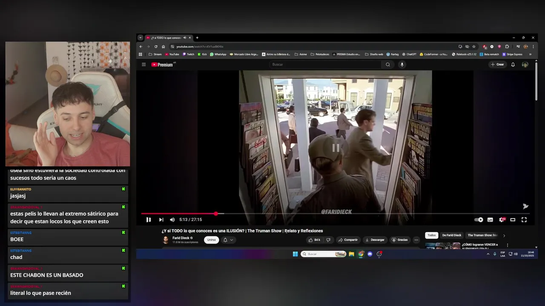The image size is (545, 306).
Task: Open browser home page
Action: [x=163, y=46]
